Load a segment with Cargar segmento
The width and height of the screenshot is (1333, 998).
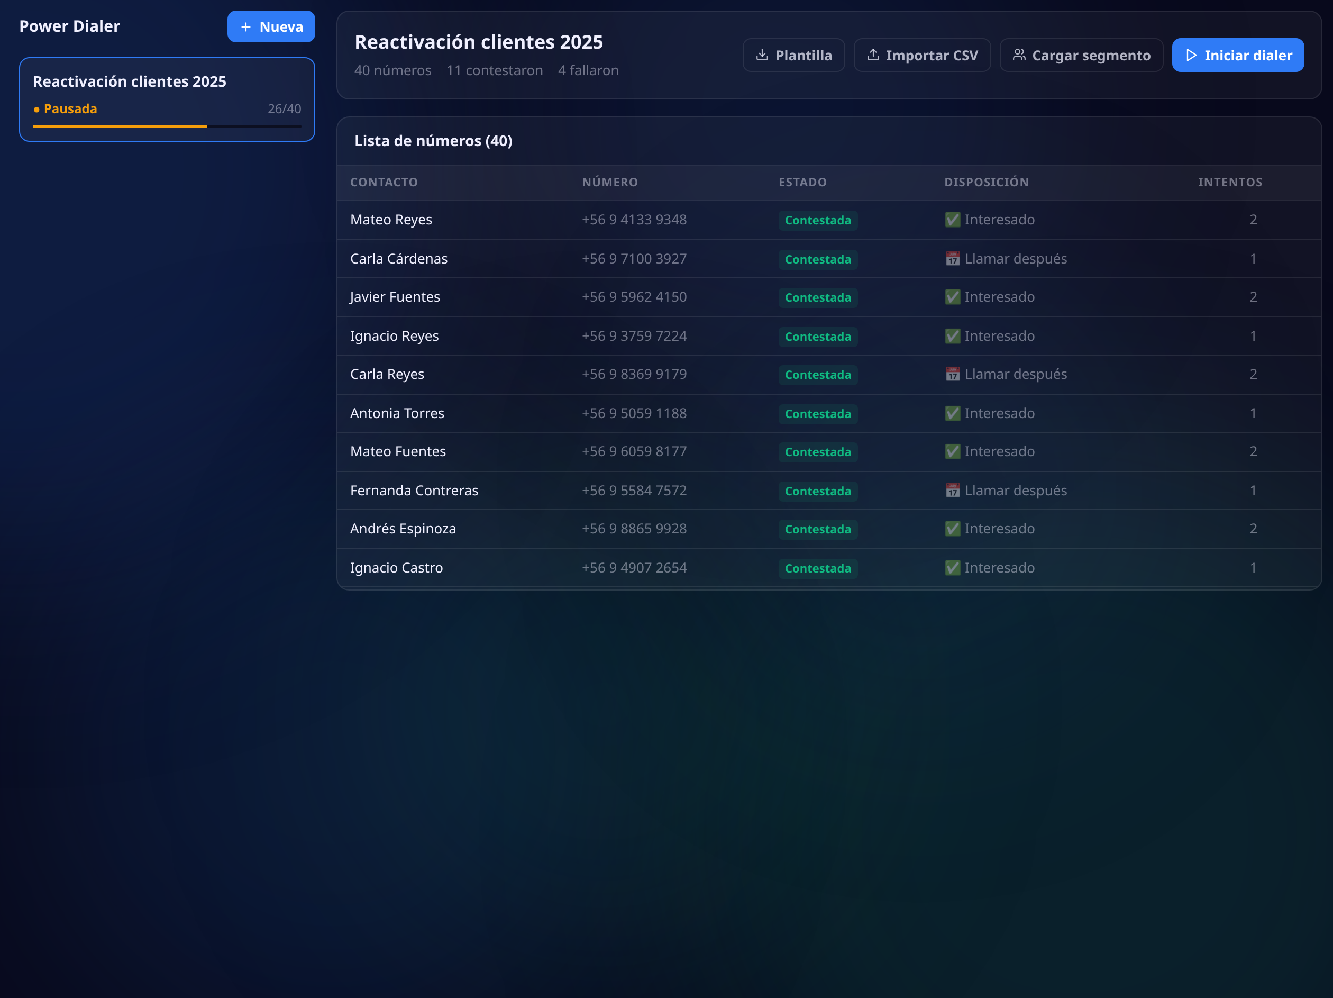[1081, 55]
